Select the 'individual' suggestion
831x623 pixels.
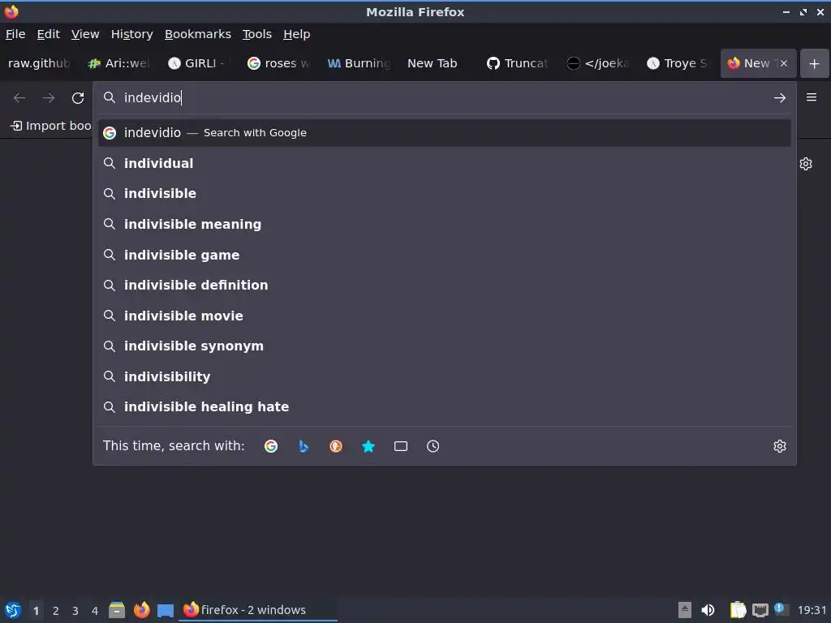click(445, 163)
